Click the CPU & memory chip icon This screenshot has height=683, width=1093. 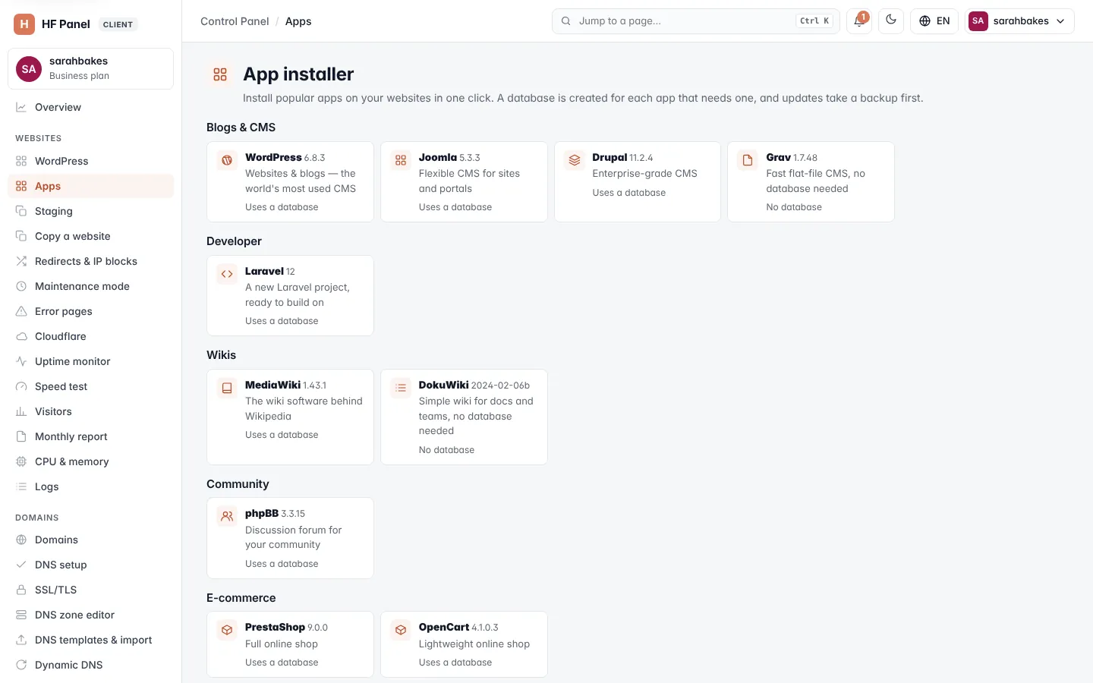point(21,461)
